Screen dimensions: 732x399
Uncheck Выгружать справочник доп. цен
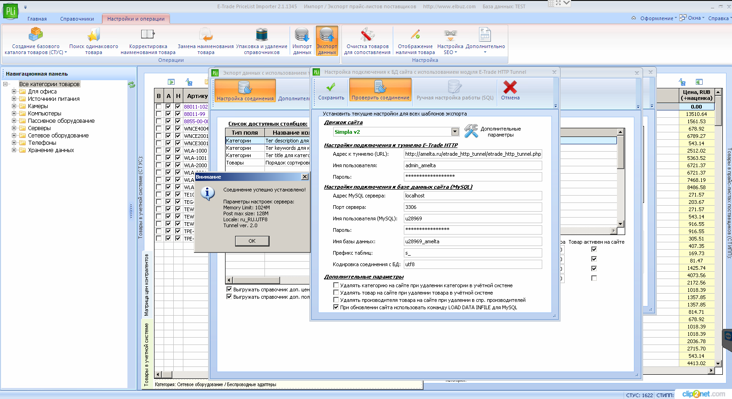pos(229,290)
